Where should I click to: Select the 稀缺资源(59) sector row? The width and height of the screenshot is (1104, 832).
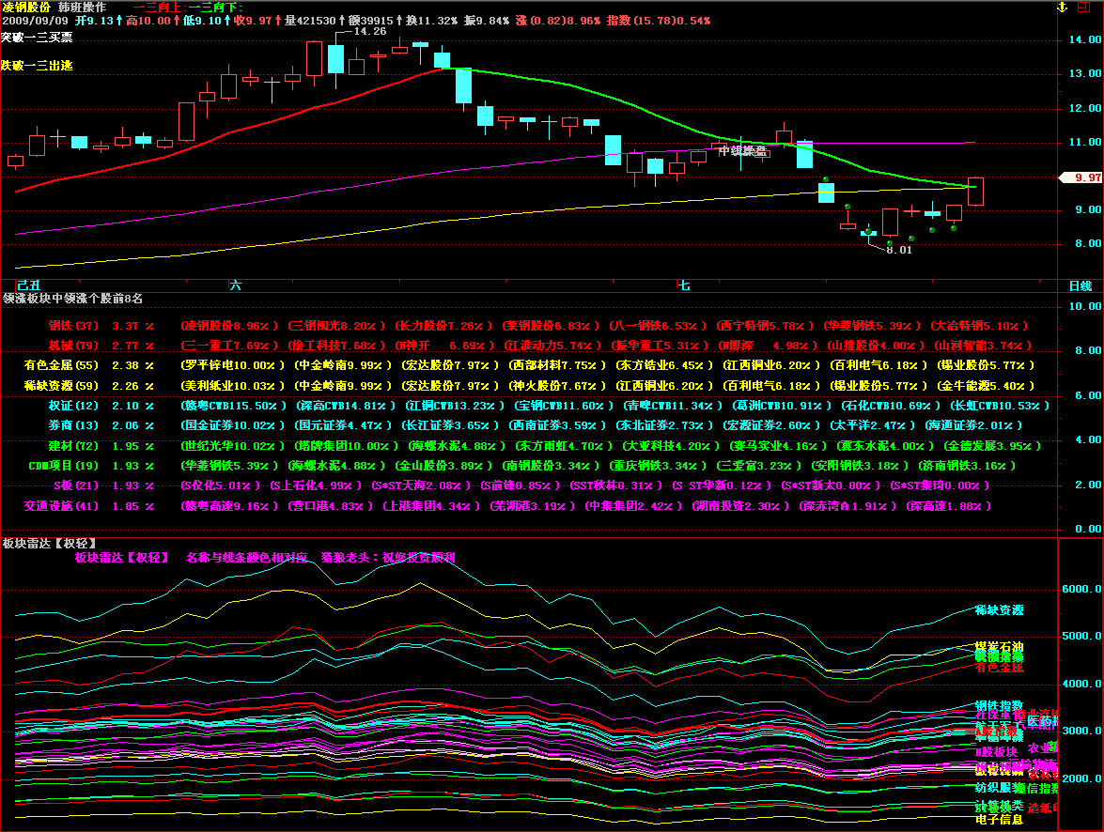(x=530, y=386)
